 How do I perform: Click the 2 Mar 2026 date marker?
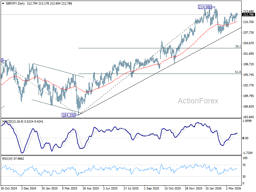tap(234, 188)
